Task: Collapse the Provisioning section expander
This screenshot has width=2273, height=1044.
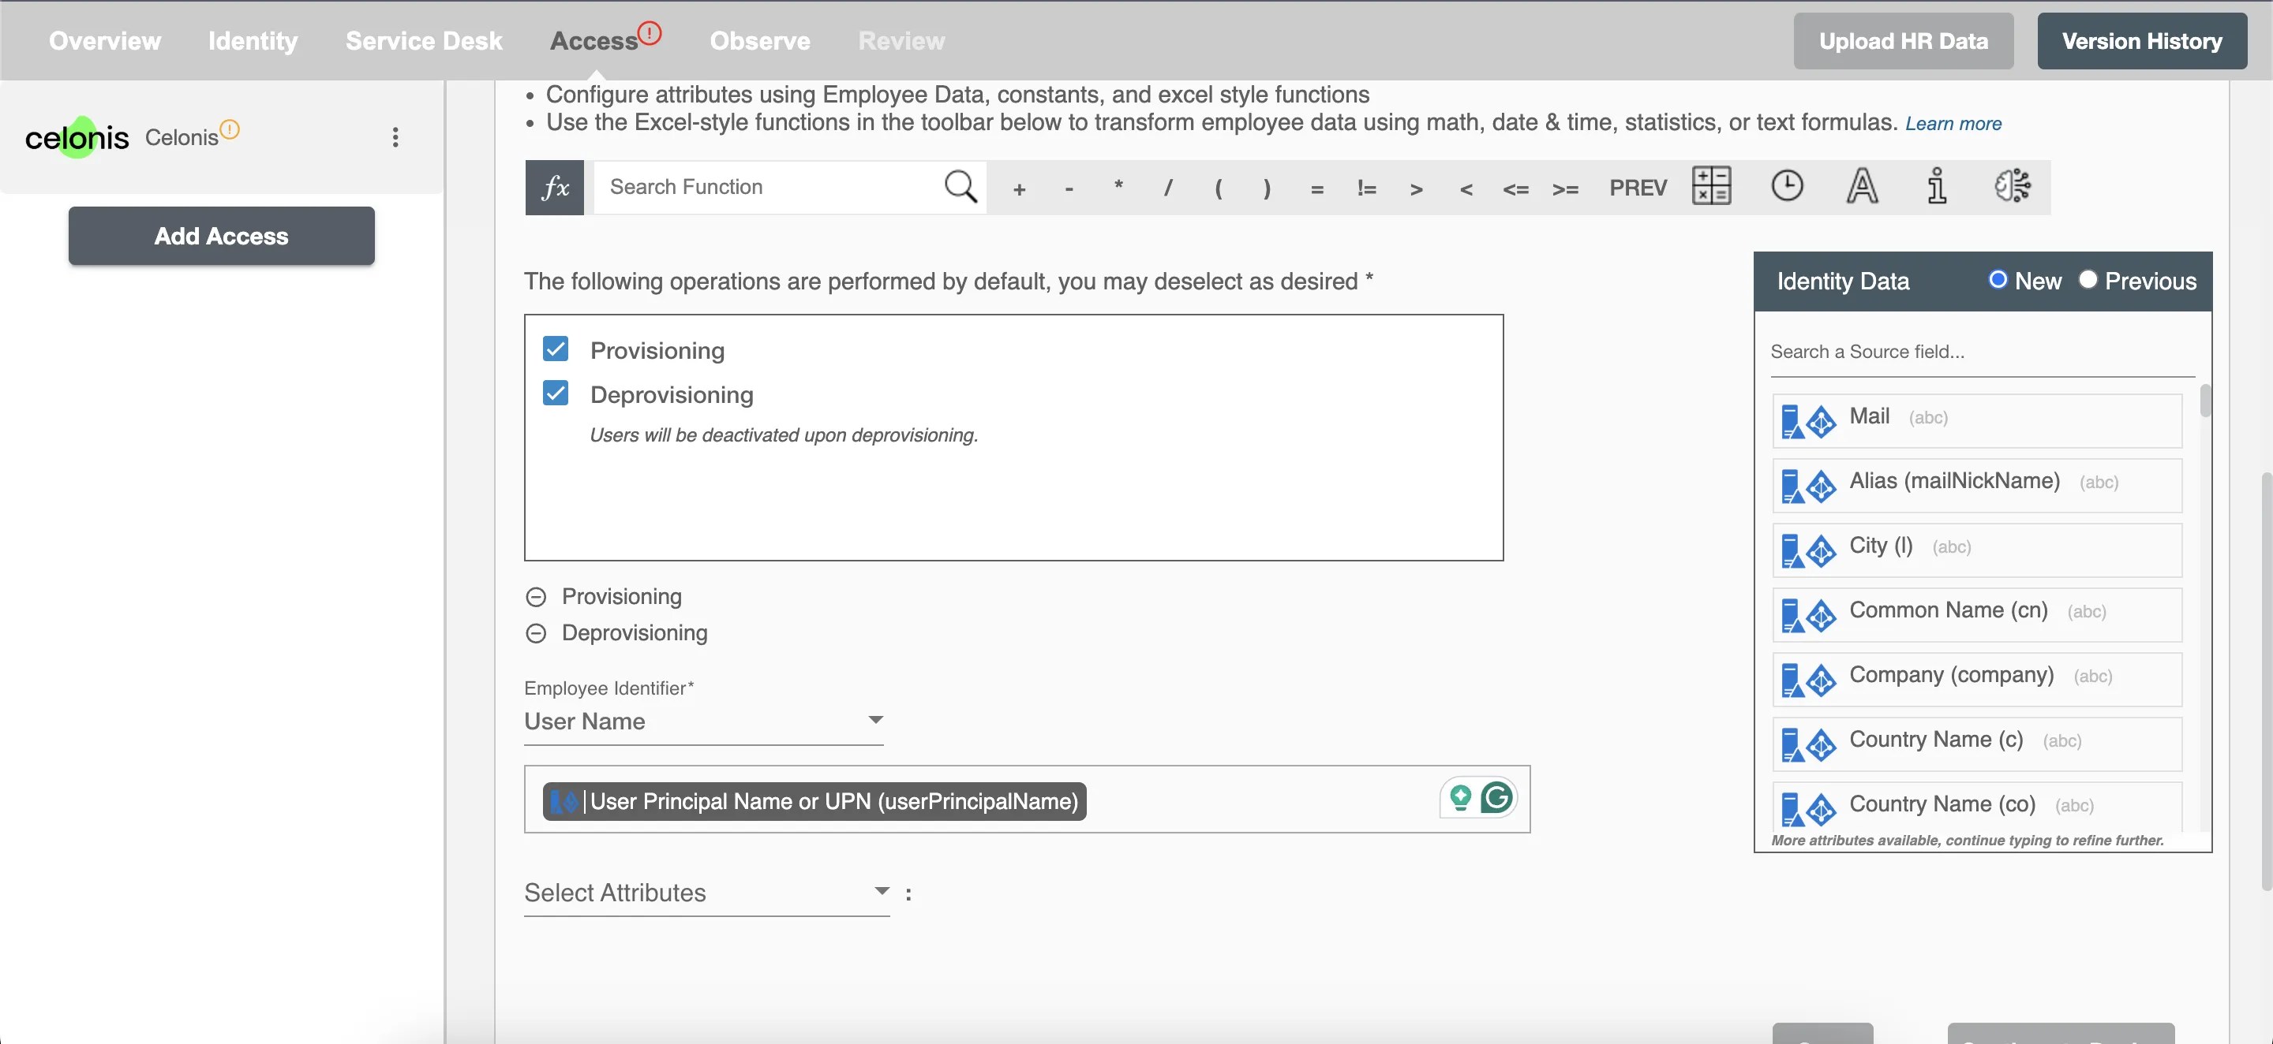Action: pos(536,597)
